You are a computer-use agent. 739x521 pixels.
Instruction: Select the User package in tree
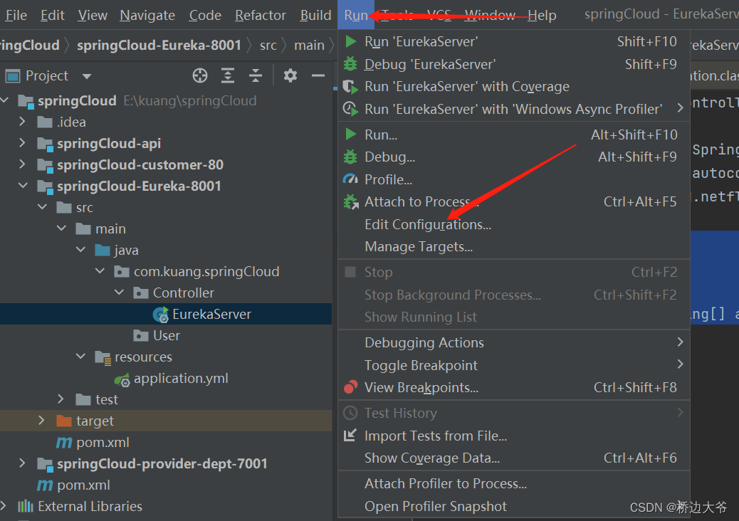(x=166, y=335)
